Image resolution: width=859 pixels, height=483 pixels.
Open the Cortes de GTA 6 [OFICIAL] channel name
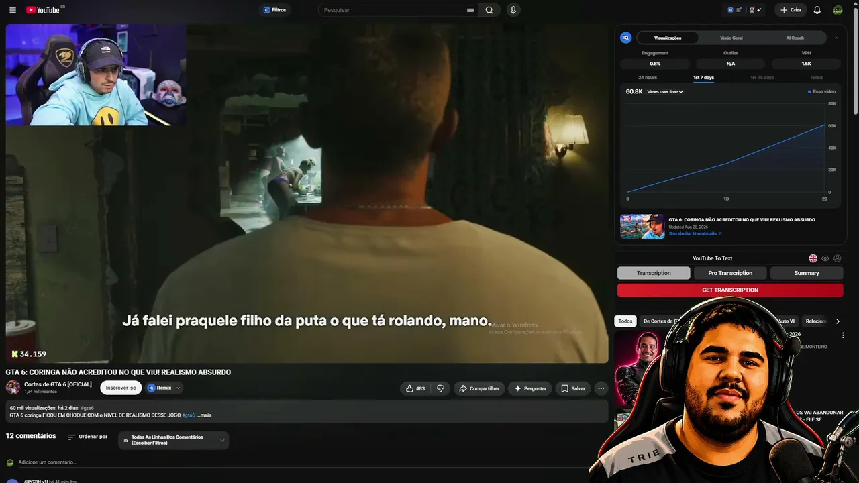(58, 384)
